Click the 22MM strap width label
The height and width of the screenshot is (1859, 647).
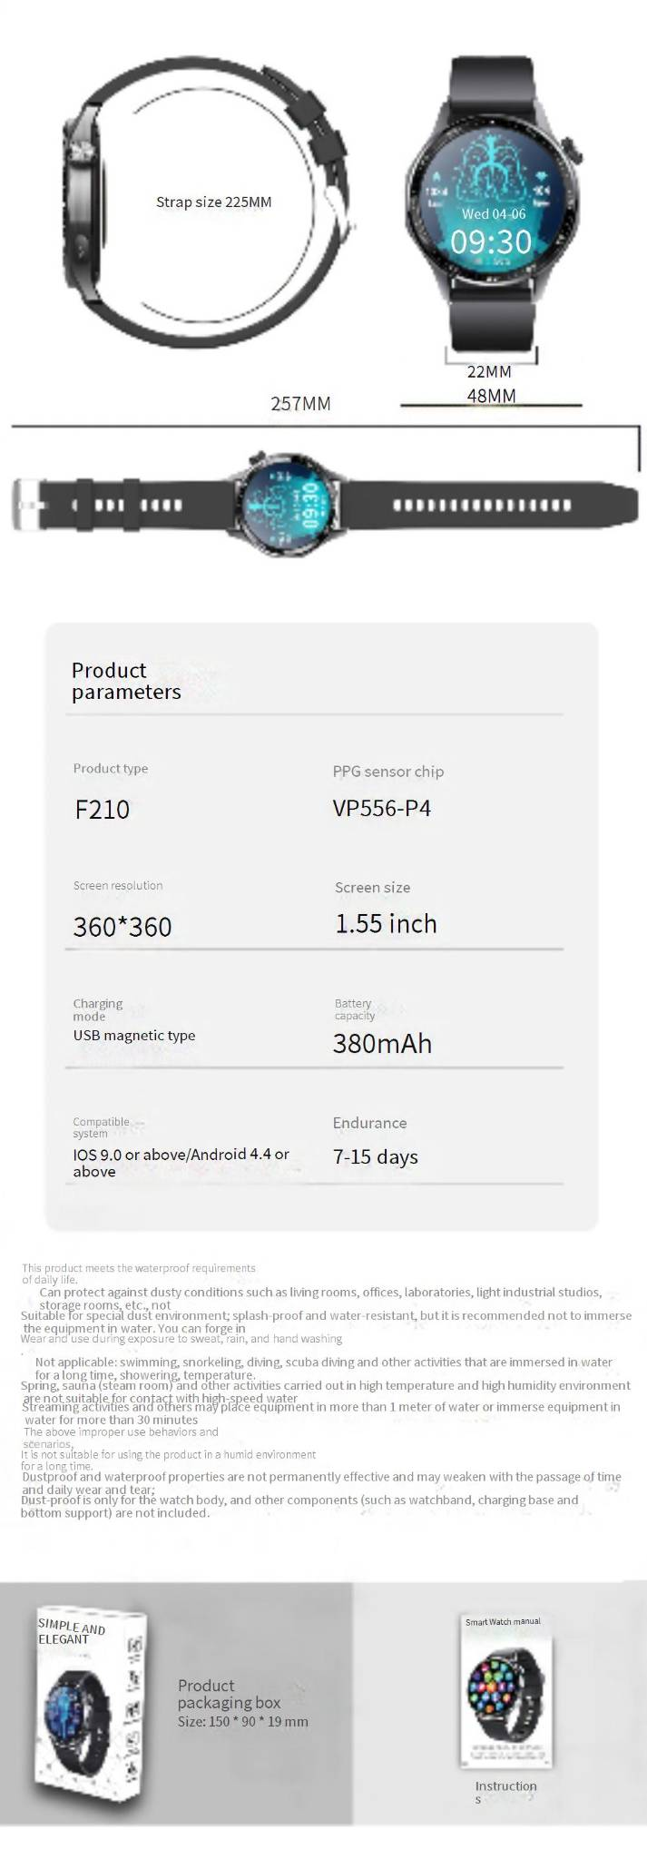tap(489, 371)
